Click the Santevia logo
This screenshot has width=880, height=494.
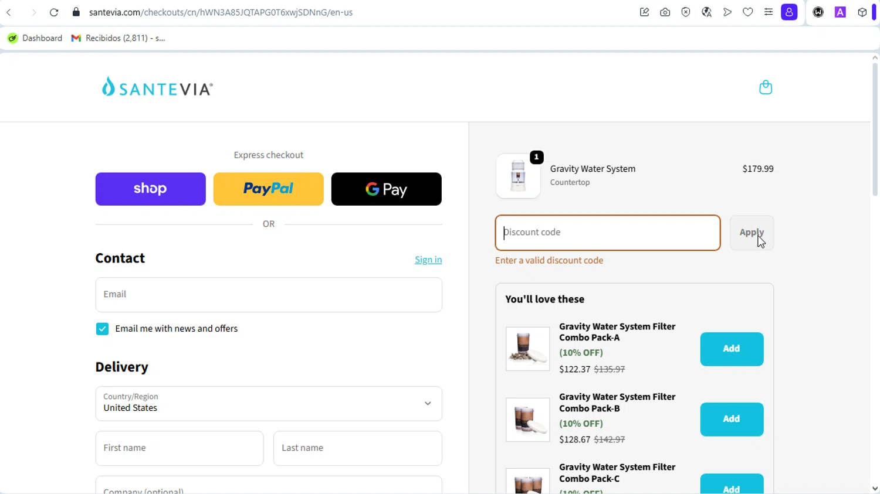point(157,87)
